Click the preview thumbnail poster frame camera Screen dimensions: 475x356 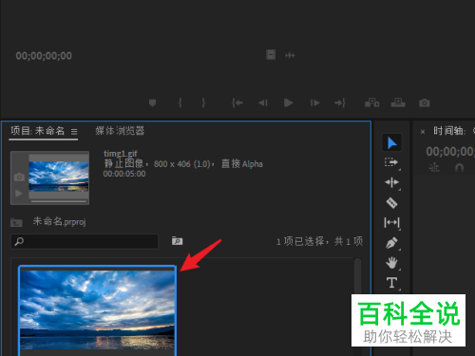[x=19, y=177]
